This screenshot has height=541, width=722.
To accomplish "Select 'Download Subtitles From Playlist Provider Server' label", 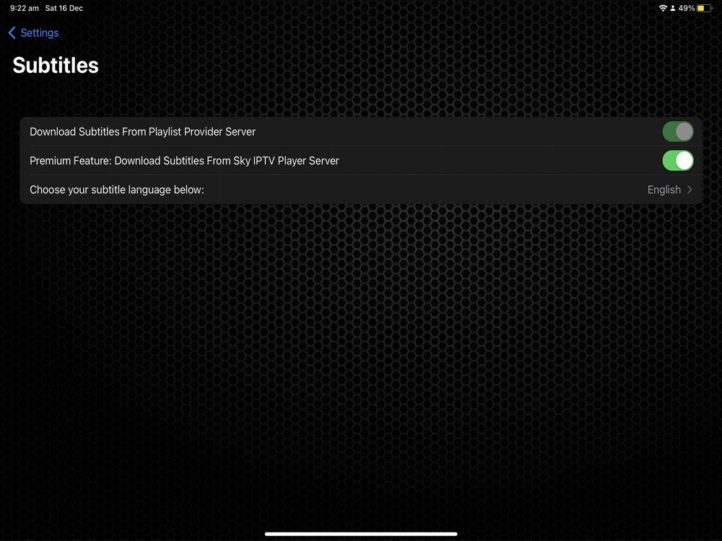I will click(x=143, y=131).
